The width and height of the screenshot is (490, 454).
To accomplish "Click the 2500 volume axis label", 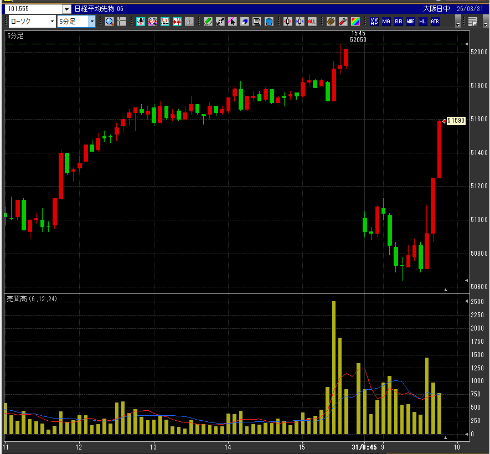I will pyautogui.click(x=477, y=302).
